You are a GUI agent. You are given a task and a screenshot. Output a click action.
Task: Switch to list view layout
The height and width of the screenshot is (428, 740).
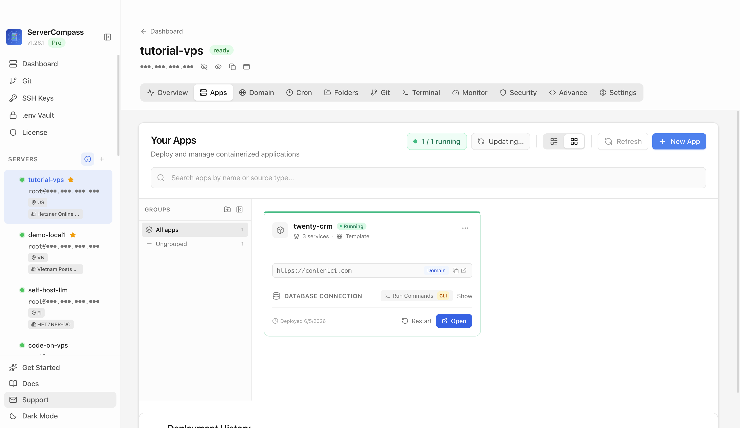pyautogui.click(x=554, y=142)
